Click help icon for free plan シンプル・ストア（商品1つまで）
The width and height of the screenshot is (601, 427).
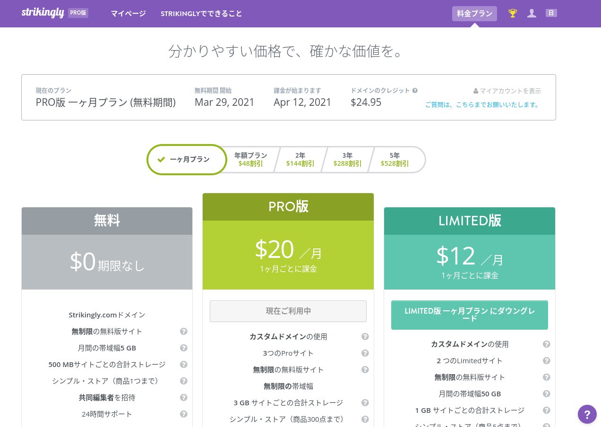[184, 381]
